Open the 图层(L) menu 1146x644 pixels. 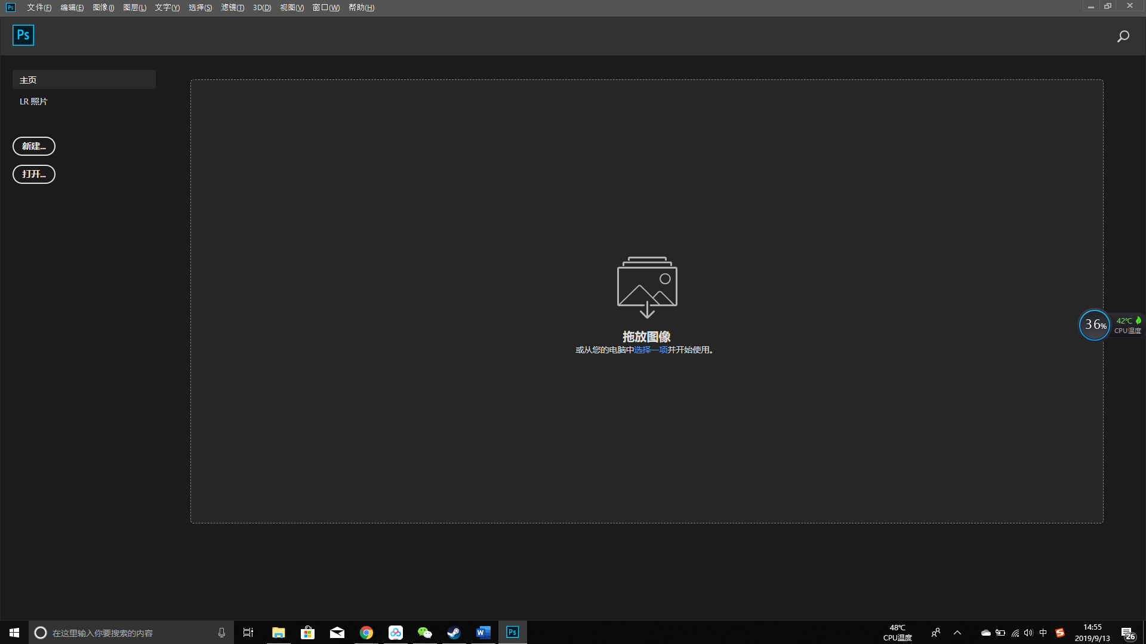click(134, 8)
